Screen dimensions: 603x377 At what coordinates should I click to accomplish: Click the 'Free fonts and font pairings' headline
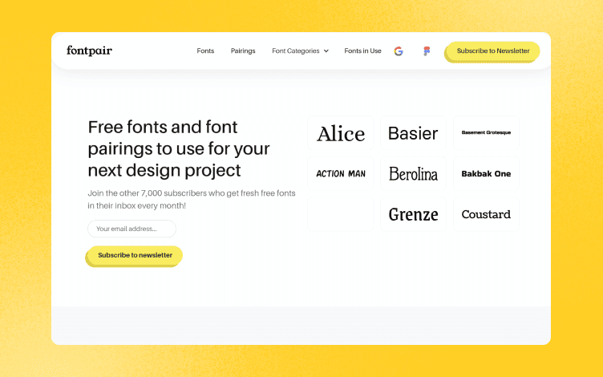(179, 148)
